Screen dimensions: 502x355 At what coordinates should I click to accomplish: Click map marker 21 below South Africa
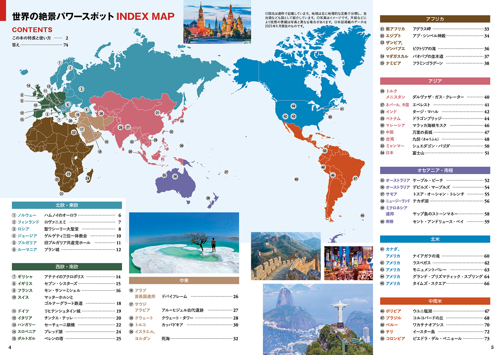[61, 194]
